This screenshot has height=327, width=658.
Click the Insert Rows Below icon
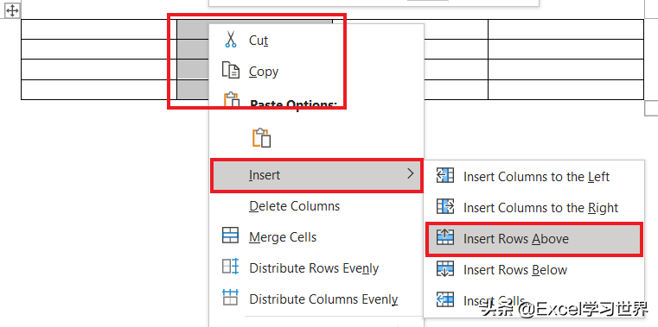tap(445, 268)
